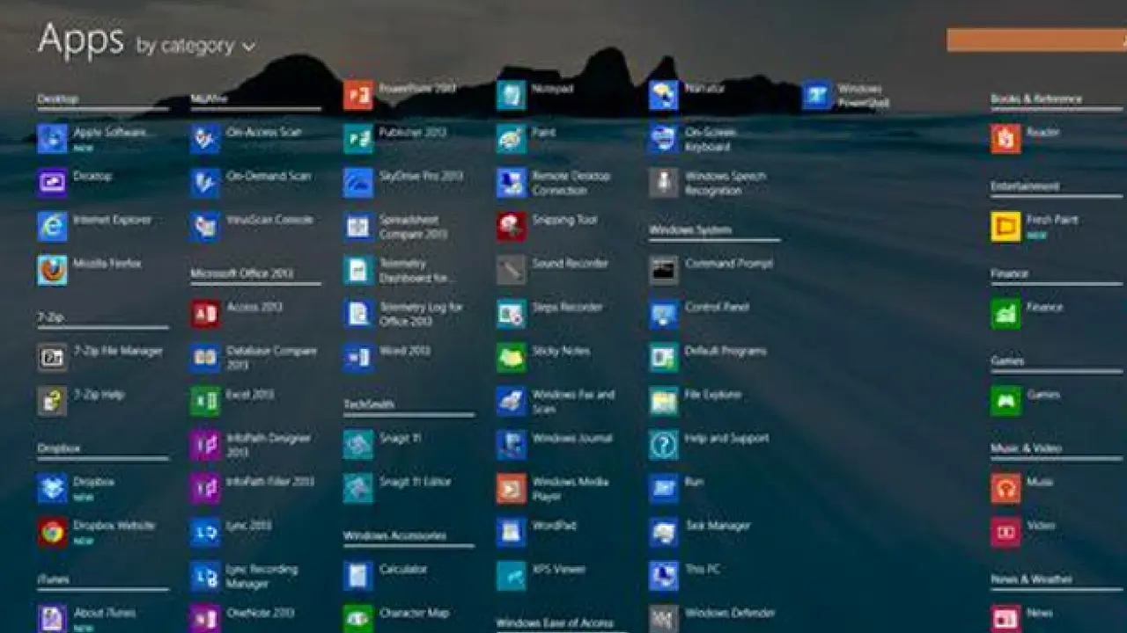Select the Microsoft Office 2013 group header

242,273
